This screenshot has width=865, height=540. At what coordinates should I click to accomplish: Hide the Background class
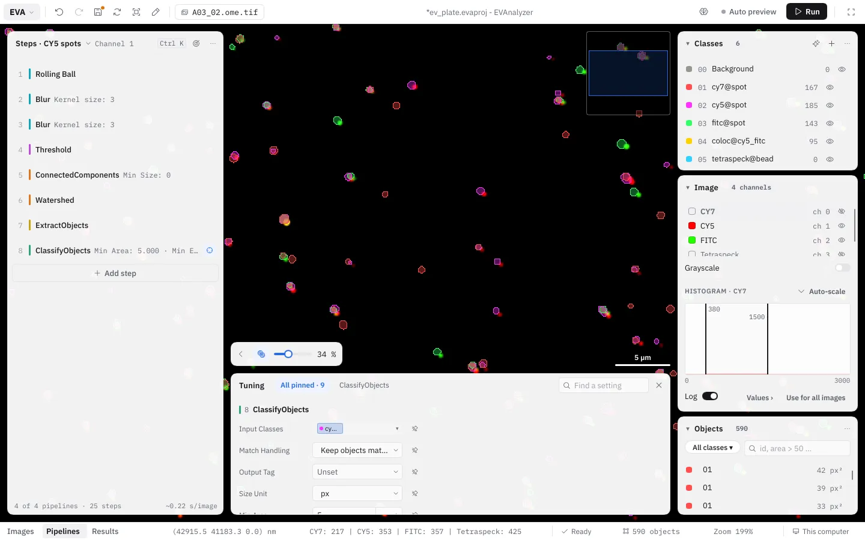click(842, 69)
